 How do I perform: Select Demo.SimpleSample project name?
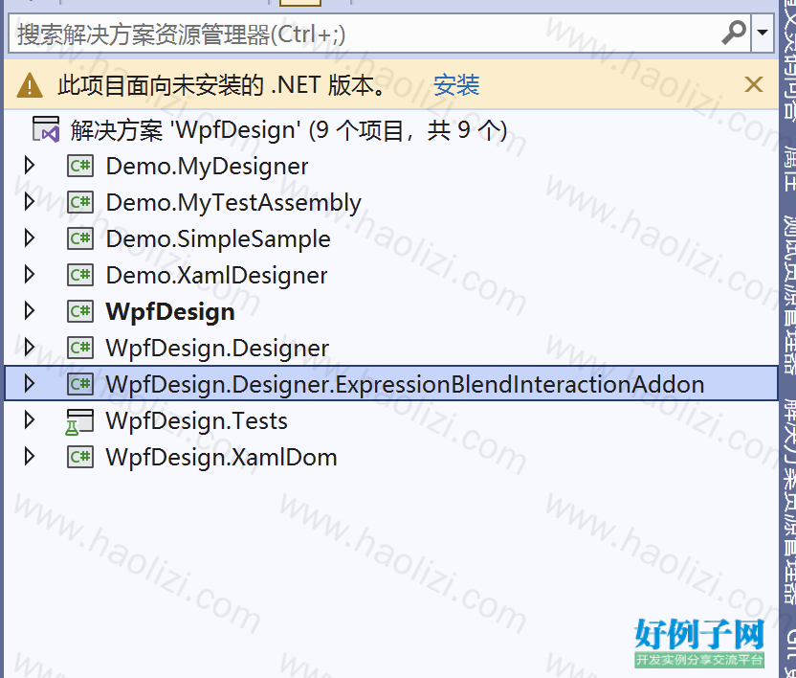(x=218, y=239)
